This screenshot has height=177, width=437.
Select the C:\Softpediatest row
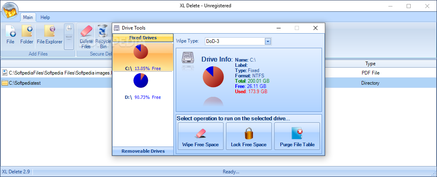pyautogui.click(x=219, y=83)
